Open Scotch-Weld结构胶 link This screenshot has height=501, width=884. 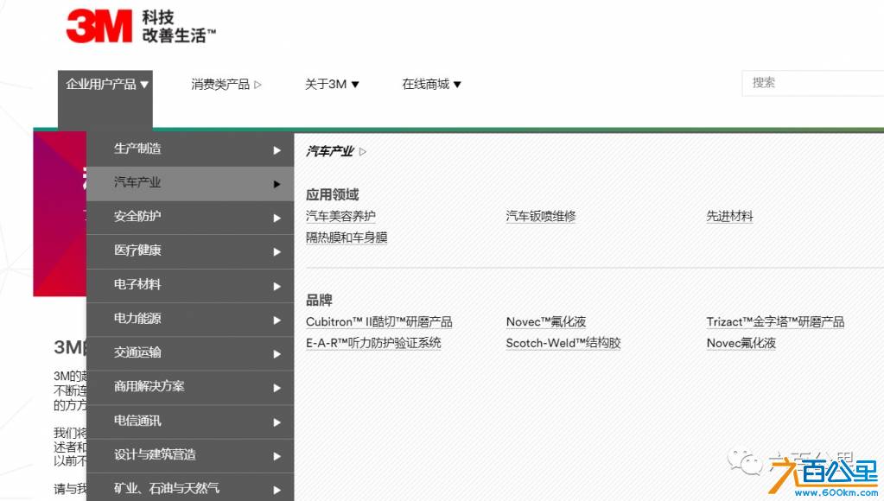click(x=563, y=343)
